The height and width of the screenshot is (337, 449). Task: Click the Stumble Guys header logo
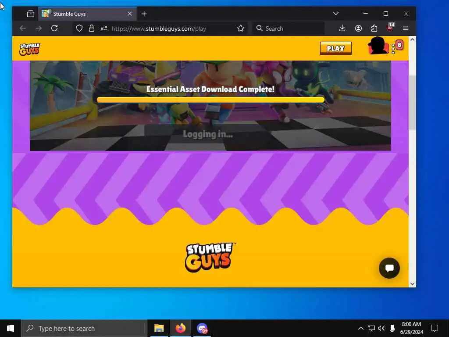[30, 49]
